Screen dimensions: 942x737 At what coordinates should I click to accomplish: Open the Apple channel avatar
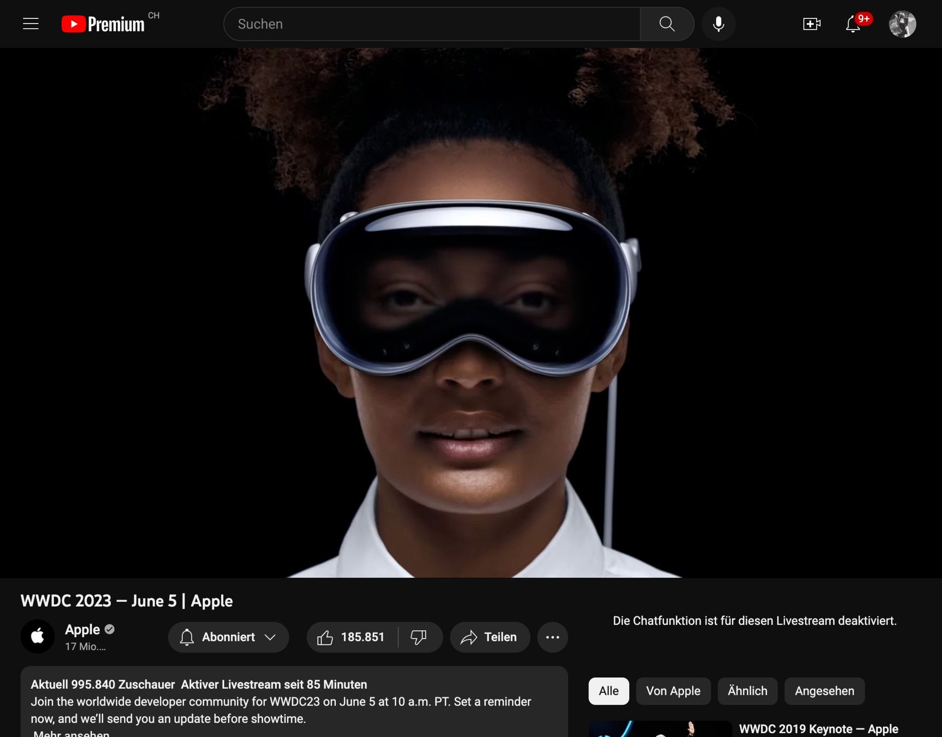(x=38, y=636)
